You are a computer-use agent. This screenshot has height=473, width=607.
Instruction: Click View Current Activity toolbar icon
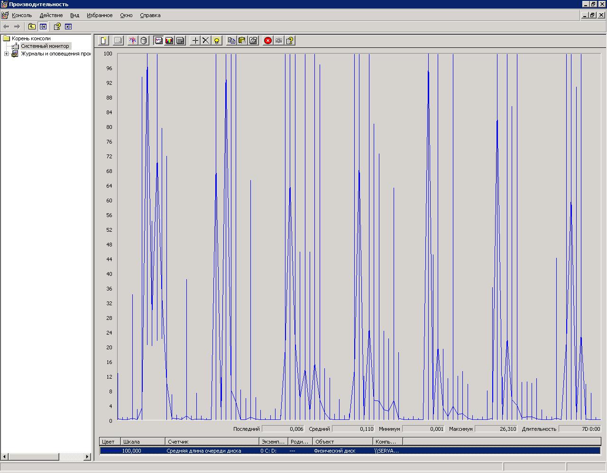133,41
